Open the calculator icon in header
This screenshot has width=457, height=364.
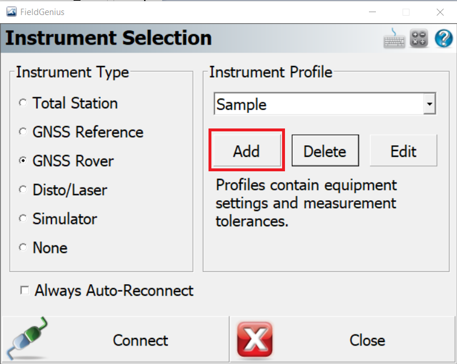click(x=419, y=38)
